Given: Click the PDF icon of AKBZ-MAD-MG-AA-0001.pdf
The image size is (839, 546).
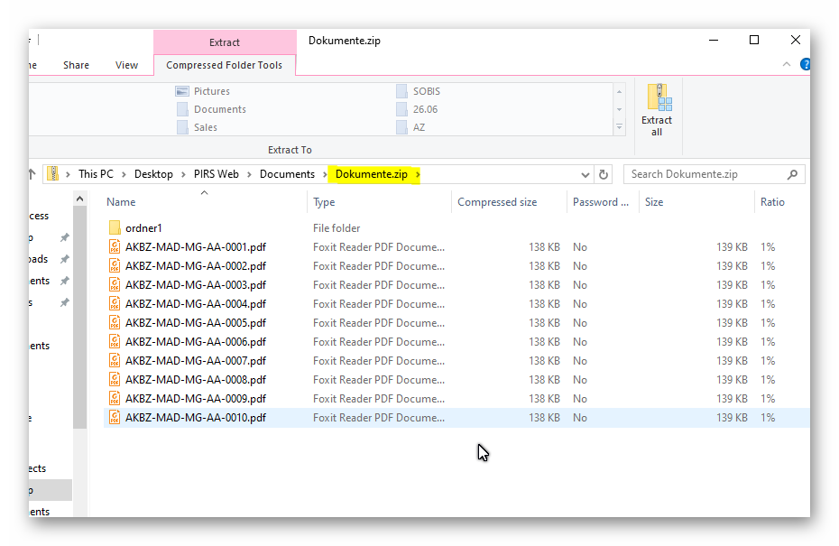Looking at the screenshot, I should [x=115, y=247].
